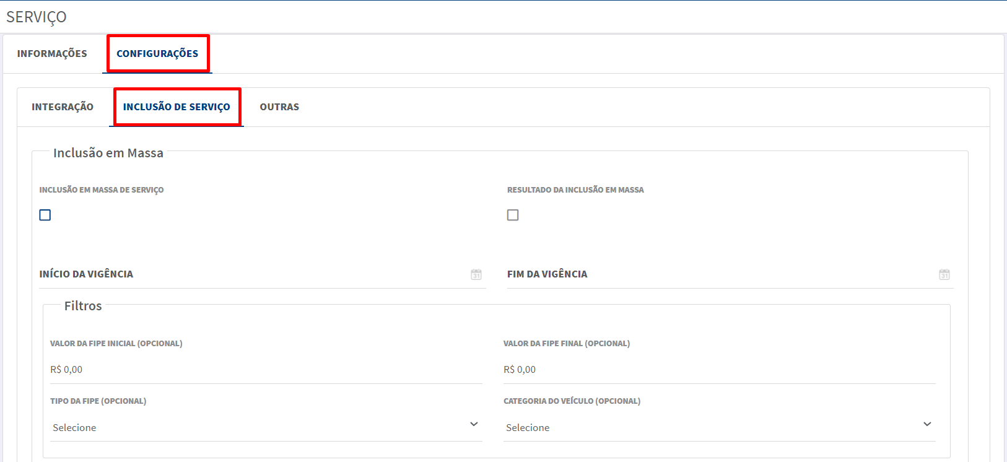Focus the Valor da FIPE Inicial field
This screenshot has width=1007, height=462.
tap(266, 370)
